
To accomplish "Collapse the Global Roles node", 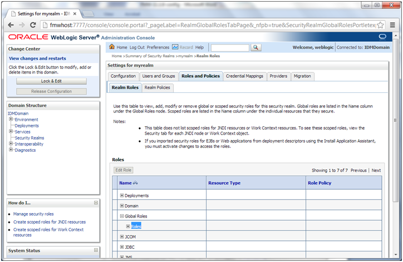I will (x=122, y=216).
